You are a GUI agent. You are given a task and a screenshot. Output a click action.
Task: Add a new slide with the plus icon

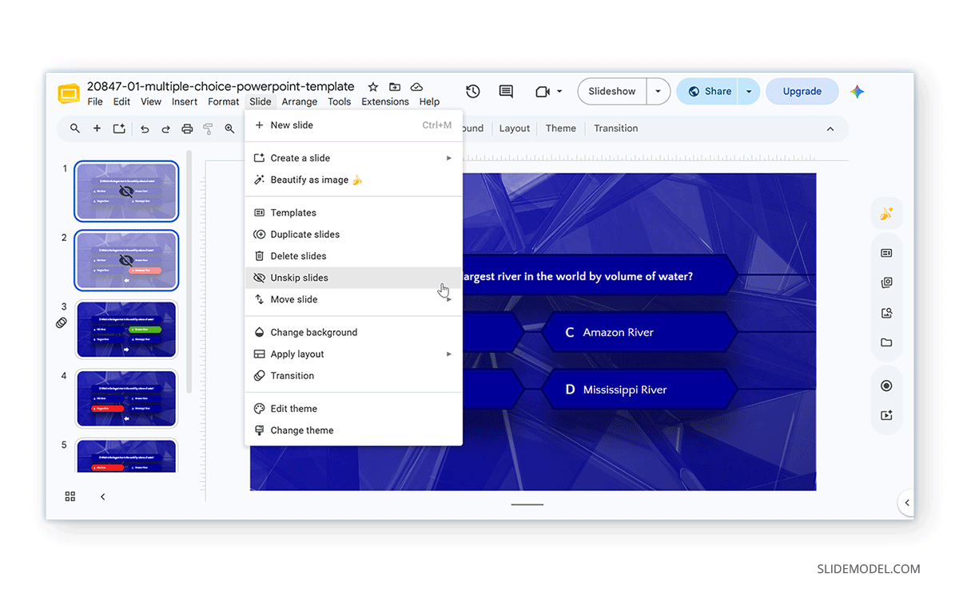97,128
